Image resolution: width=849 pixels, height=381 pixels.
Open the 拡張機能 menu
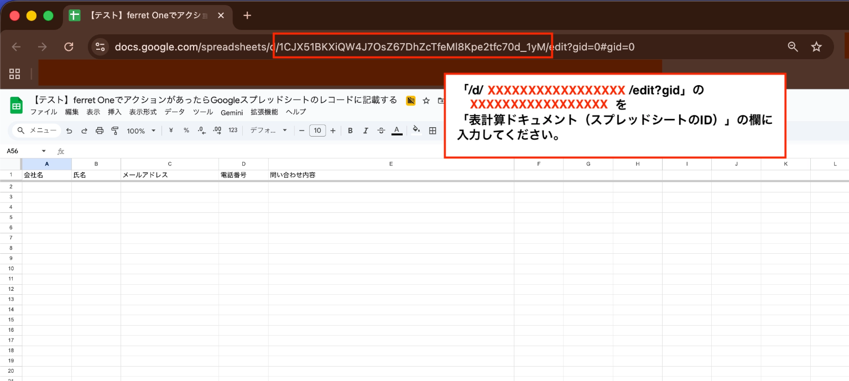coord(264,112)
